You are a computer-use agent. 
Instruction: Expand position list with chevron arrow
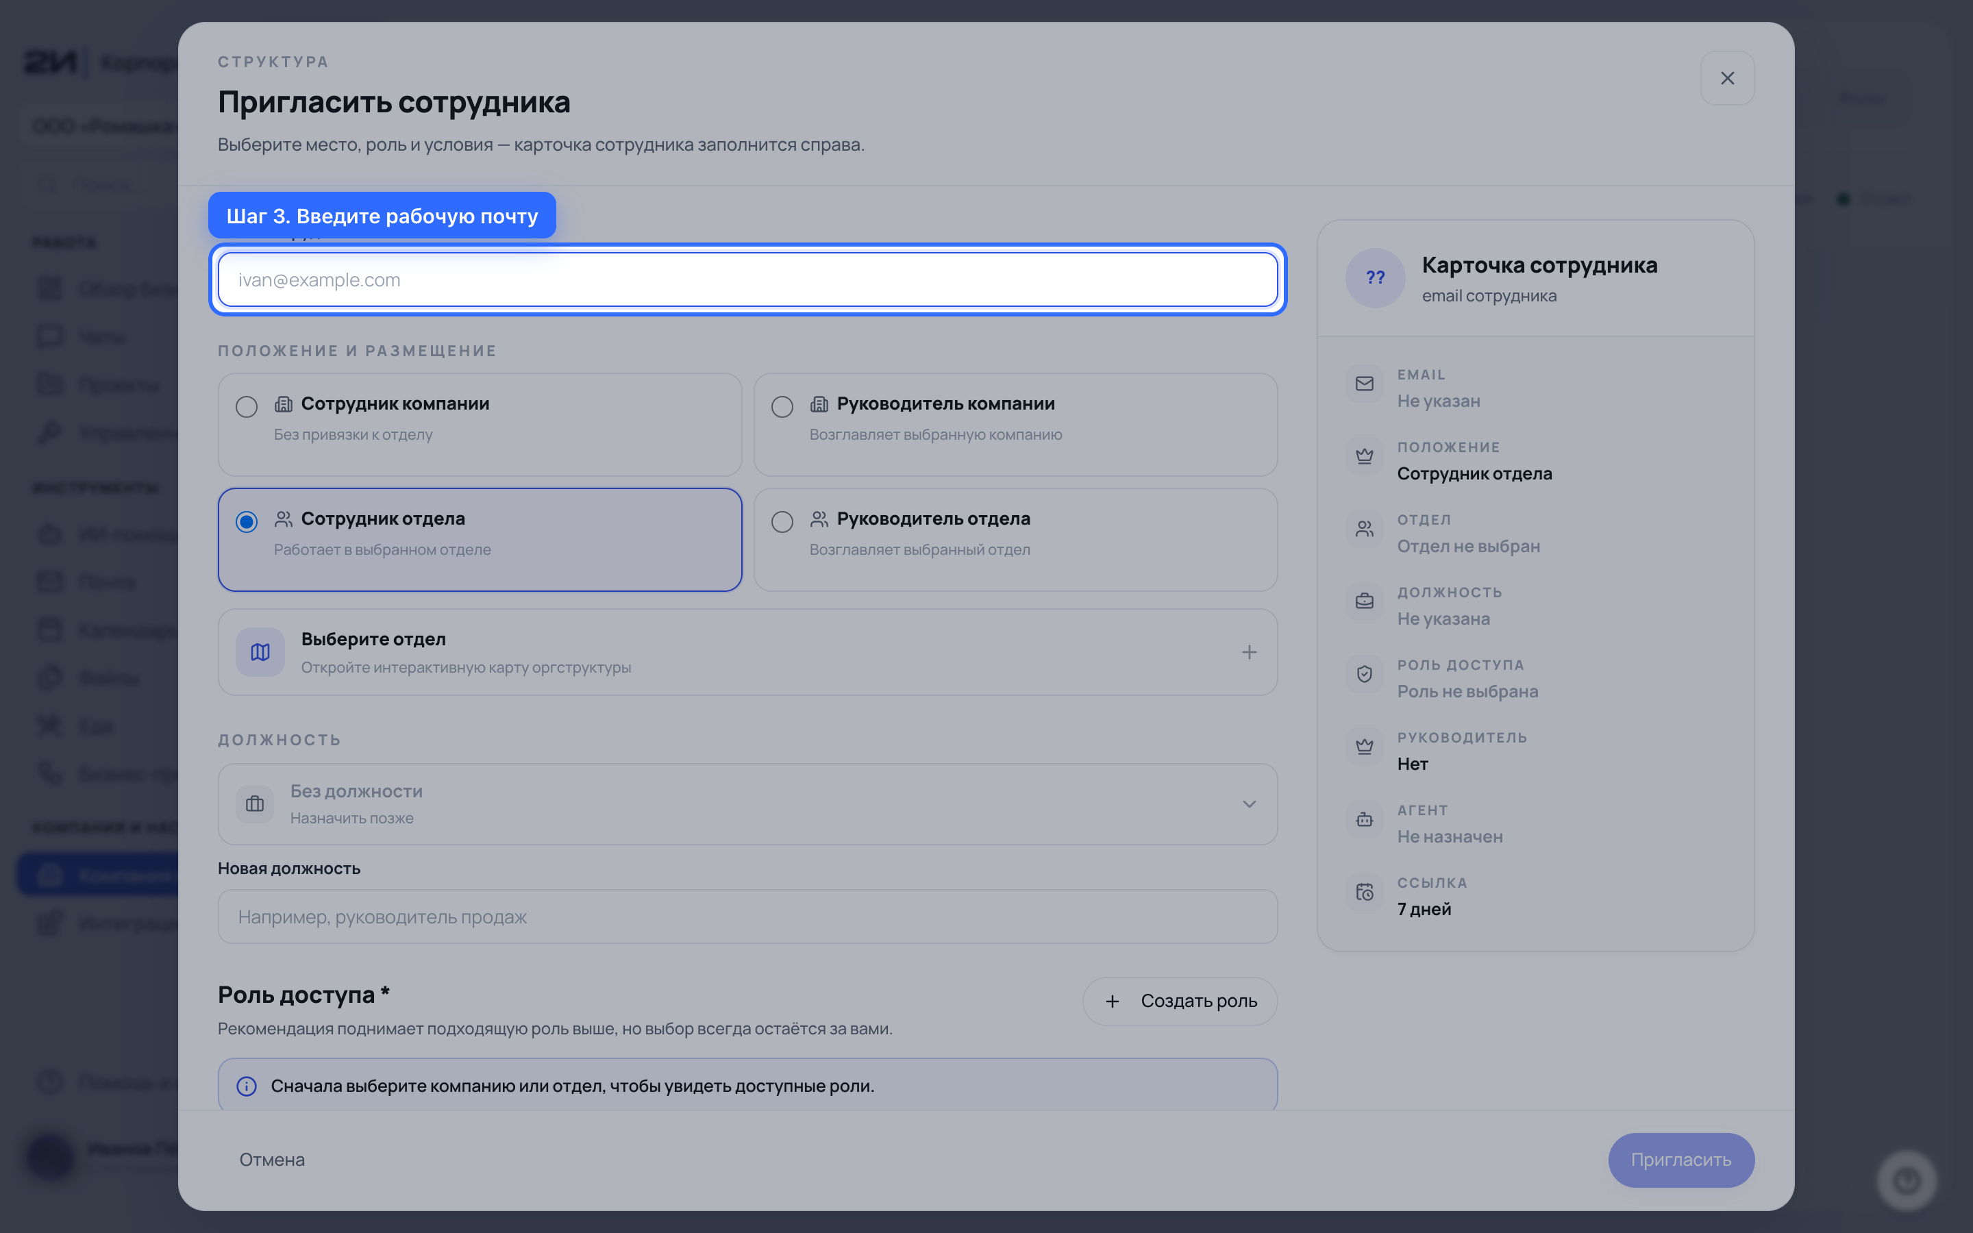point(1249,804)
